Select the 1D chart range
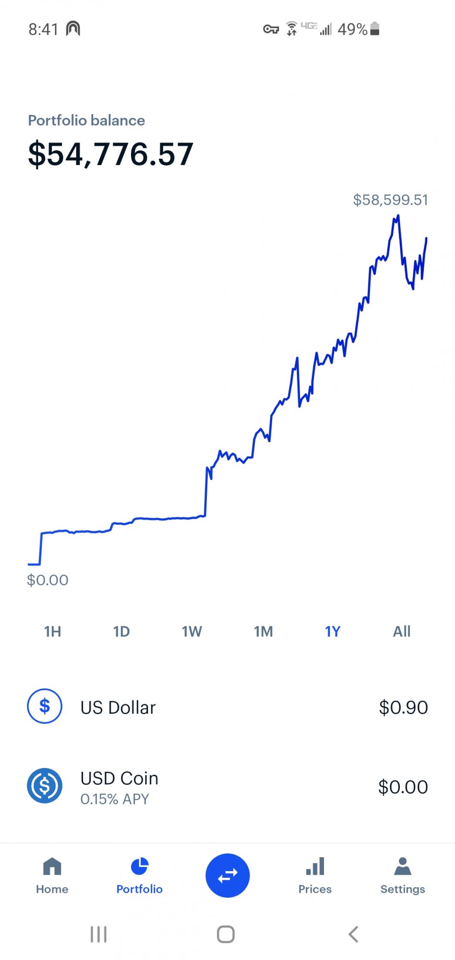The height and width of the screenshot is (960, 455). click(121, 631)
